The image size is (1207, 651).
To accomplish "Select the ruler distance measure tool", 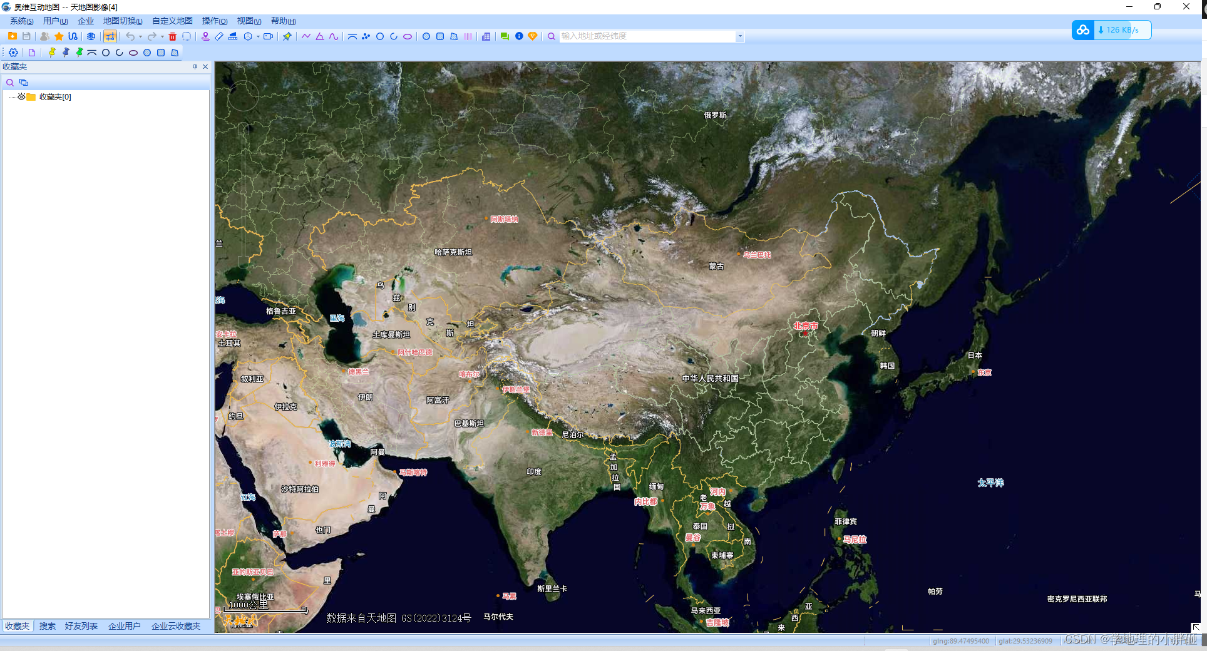I will click(x=219, y=36).
